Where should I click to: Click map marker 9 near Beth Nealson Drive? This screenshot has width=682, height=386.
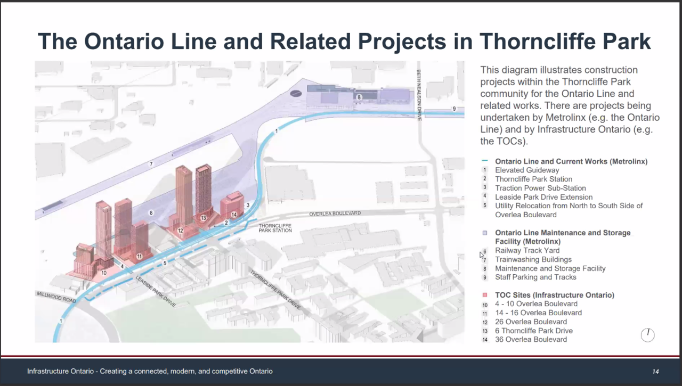click(x=454, y=109)
